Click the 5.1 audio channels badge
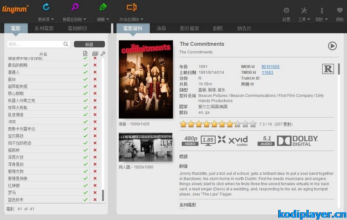 coord(266,141)
